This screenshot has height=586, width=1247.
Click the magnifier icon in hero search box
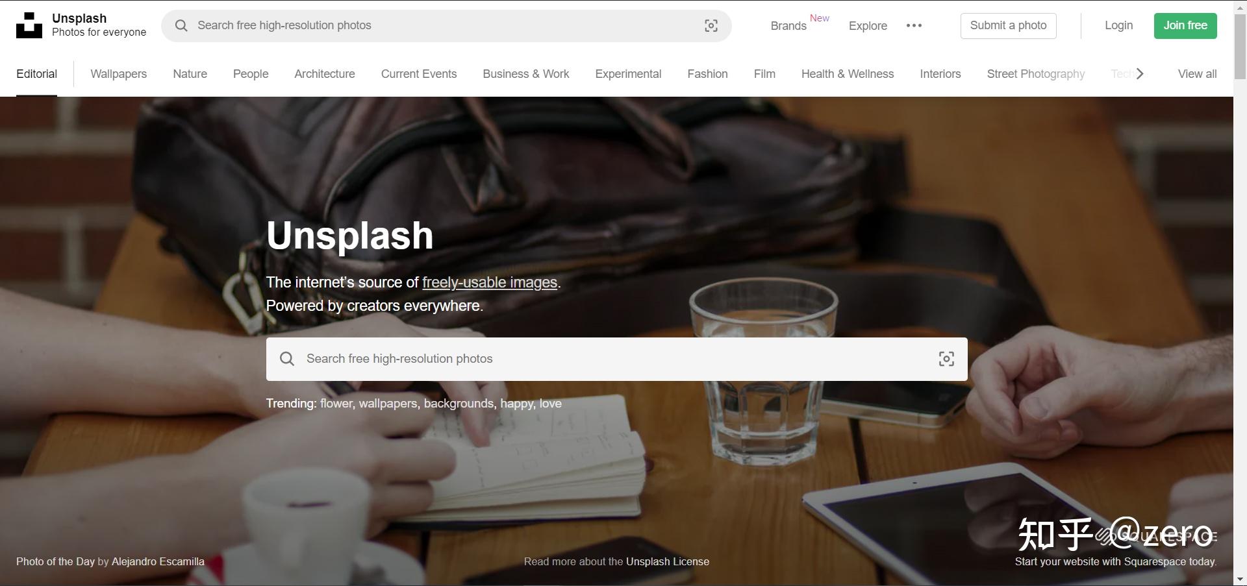coord(287,359)
